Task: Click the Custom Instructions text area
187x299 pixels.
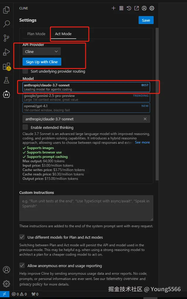Action: coord(86,208)
